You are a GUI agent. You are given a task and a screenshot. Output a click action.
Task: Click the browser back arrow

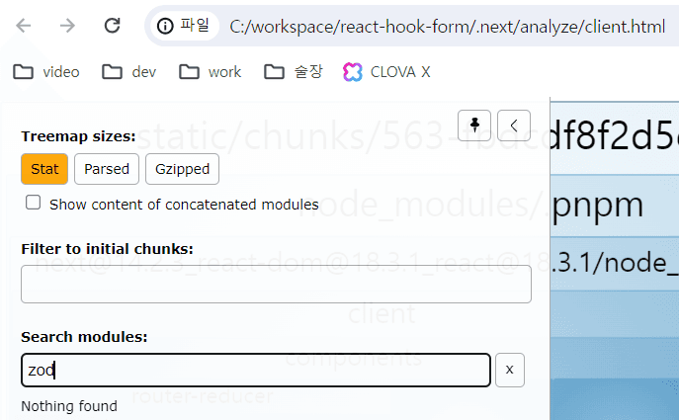tap(24, 26)
